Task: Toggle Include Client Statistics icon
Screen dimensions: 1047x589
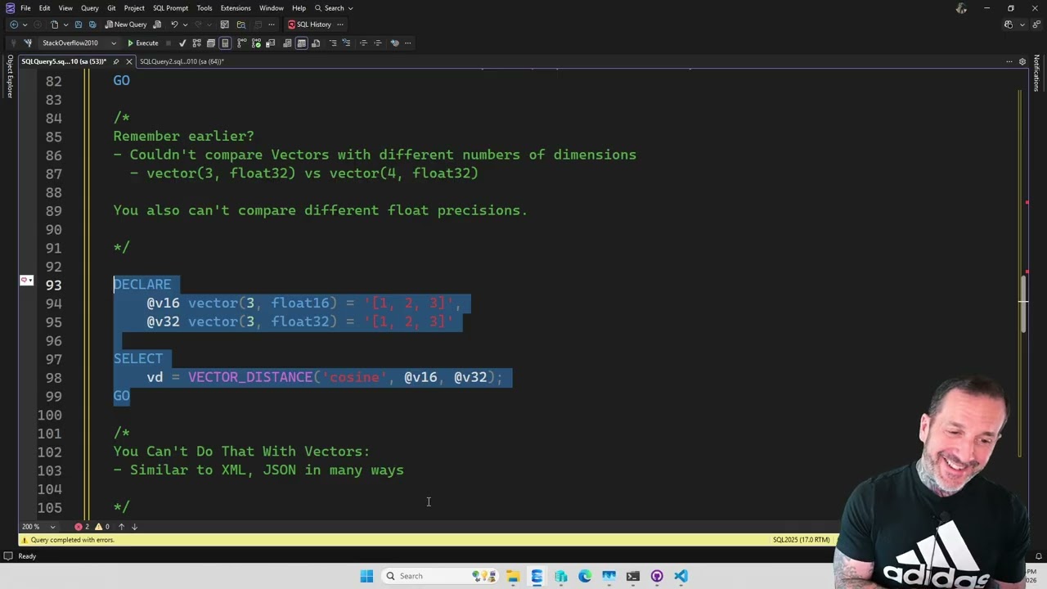Action: [271, 43]
